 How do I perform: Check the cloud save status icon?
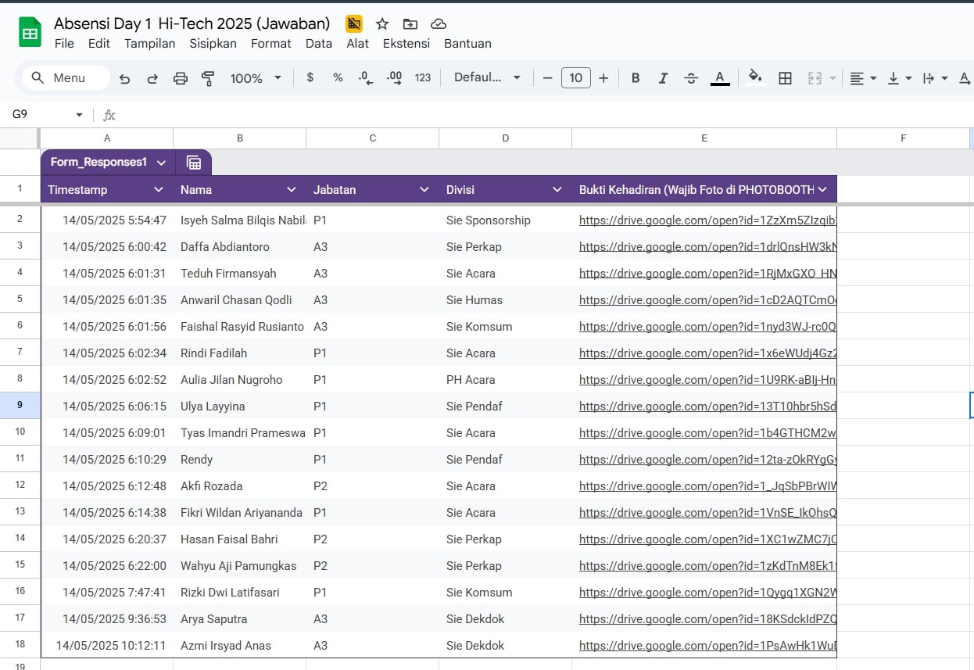(439, 23)
